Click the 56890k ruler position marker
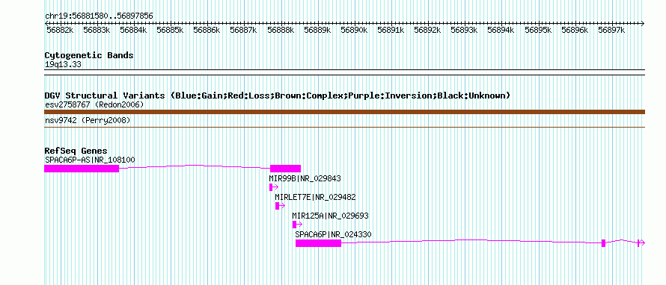 point(354,30)
